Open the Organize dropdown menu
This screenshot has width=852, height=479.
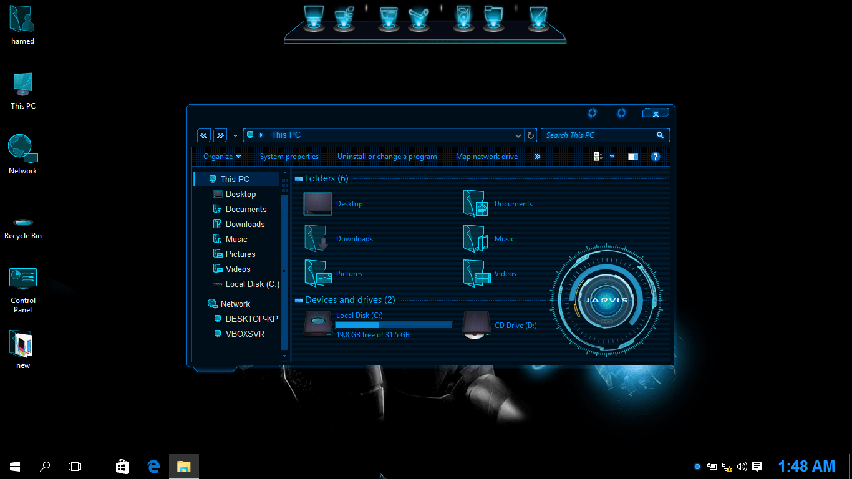[222, 157]
